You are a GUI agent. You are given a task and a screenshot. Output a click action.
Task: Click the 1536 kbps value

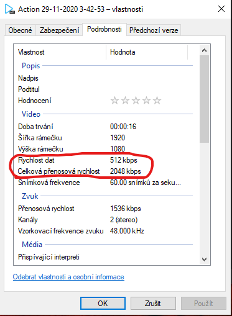(x=126, y=209)
